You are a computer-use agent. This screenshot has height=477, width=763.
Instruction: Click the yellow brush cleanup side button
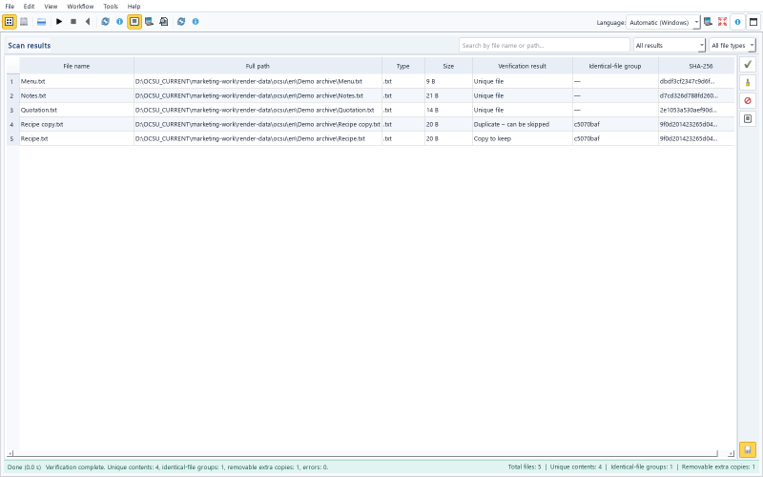tap(748, 83)
